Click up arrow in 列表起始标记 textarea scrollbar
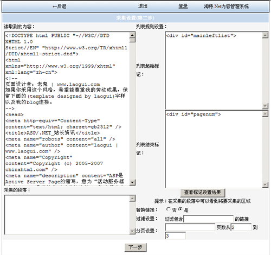The image size is (271, 255). pyautogui.click(x=265, y=35)
